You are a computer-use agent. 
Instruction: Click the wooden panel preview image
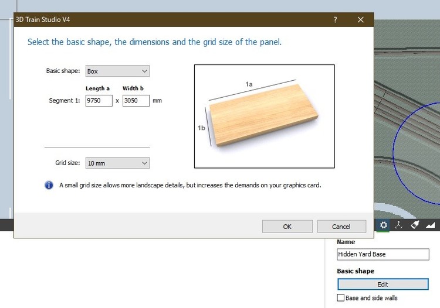click(264, 115)
